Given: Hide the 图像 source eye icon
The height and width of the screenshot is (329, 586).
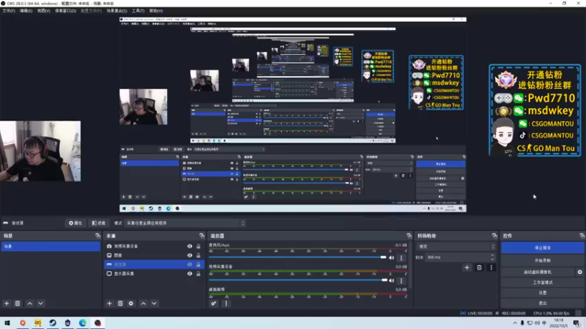Looking at the screenshot, I should 190,255.
